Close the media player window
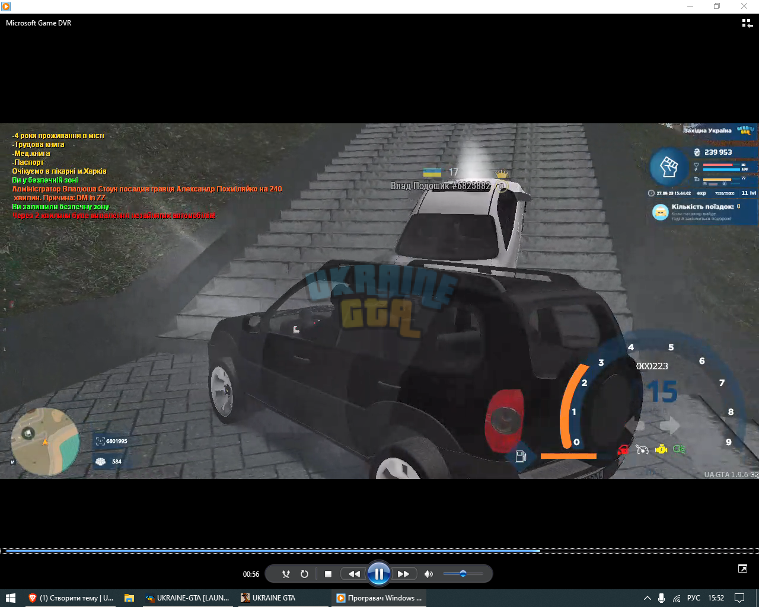759x607 pixels. (x=744, y=7)
